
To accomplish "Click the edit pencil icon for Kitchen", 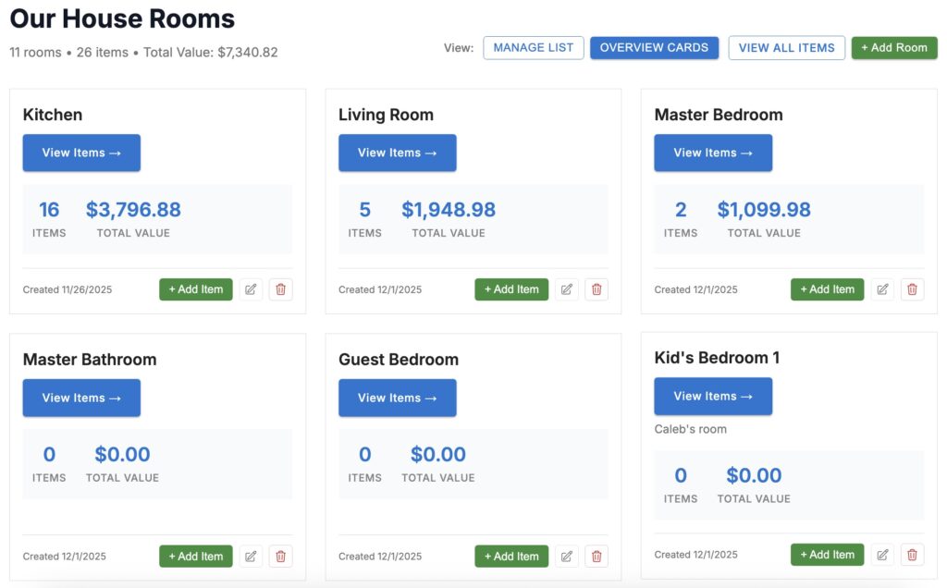I will tap(250, 289).
